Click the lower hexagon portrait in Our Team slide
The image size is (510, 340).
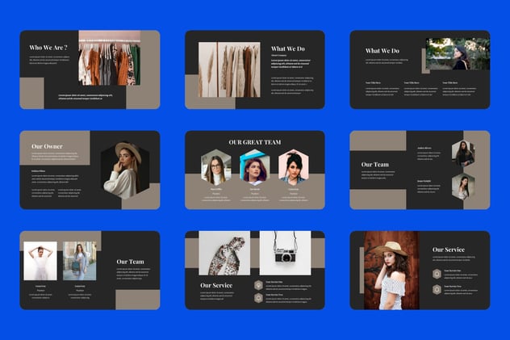pos(463,187)
